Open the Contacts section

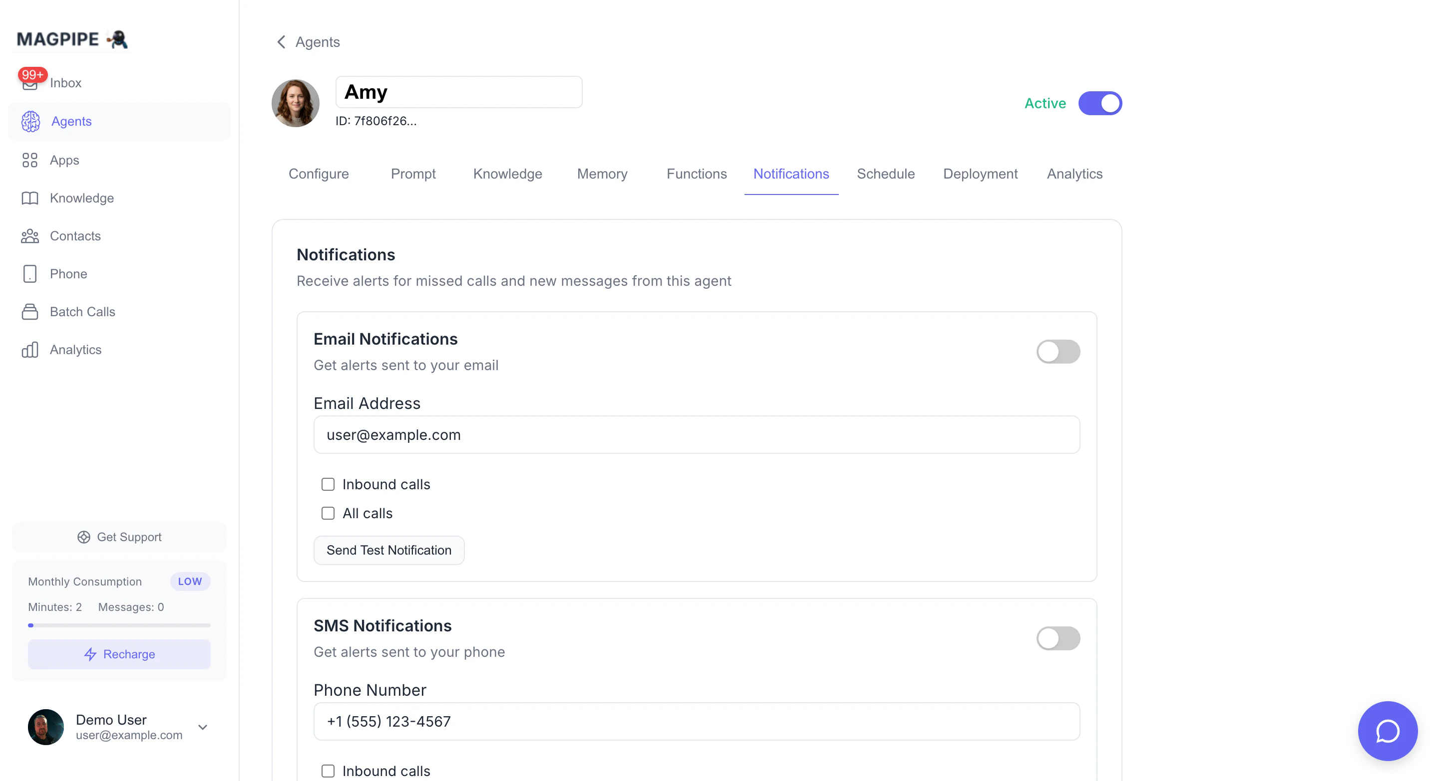pos(76,236)
